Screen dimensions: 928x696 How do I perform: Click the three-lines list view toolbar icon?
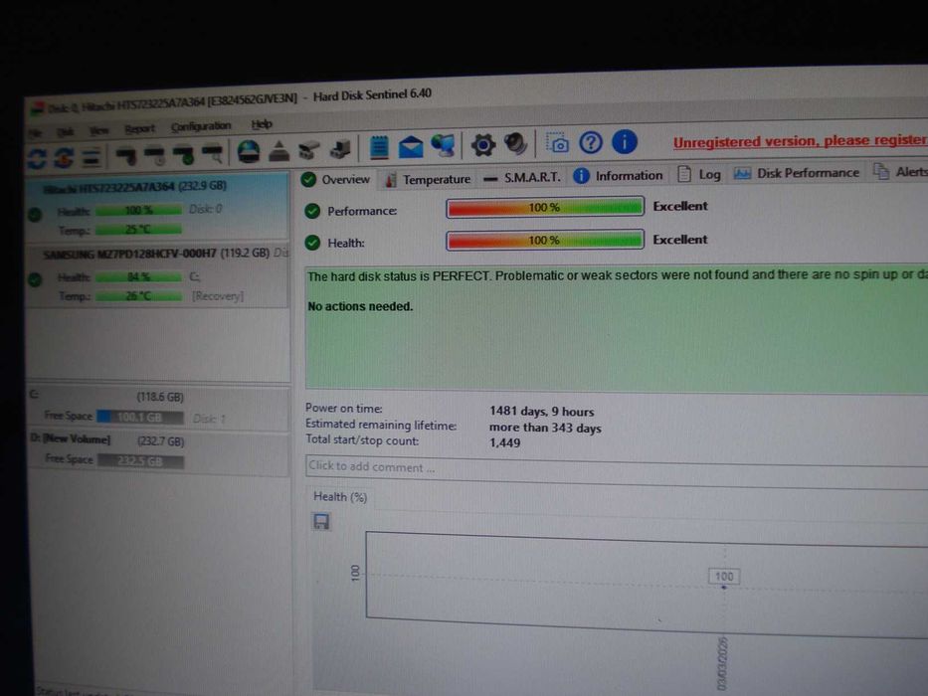pyautogui.click(x=91, y=157)
